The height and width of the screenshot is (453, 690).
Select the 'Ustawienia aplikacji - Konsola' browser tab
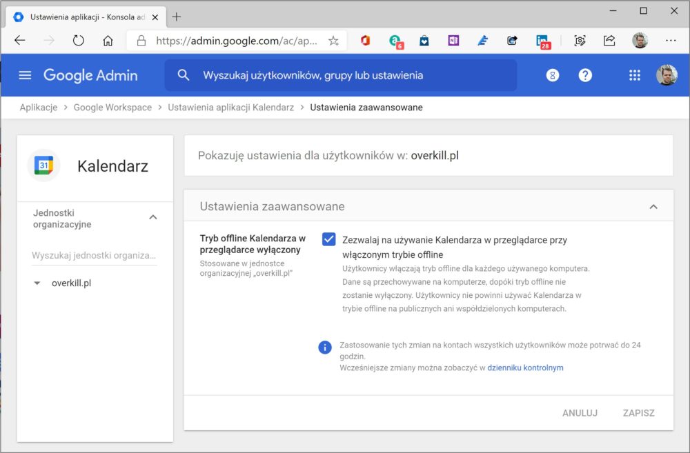tap(86, 17)
